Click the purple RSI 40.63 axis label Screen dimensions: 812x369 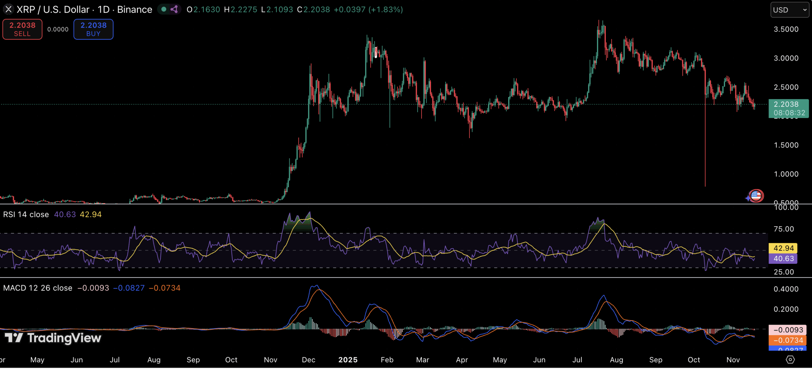tap(783, 259)
